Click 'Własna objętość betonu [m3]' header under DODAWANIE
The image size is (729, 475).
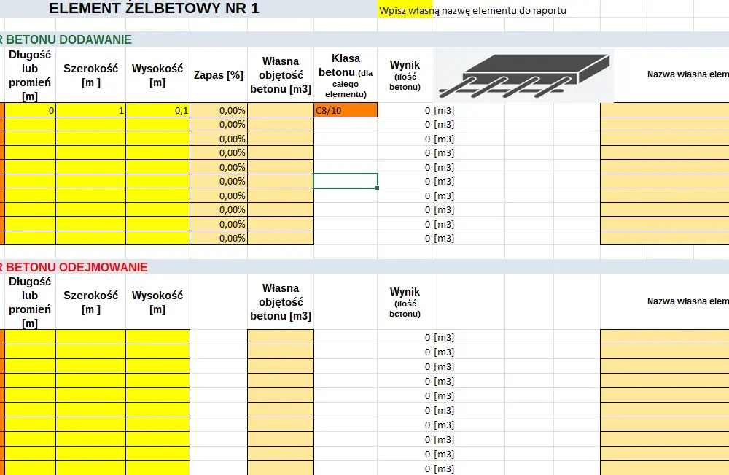(x=281, y=75)
